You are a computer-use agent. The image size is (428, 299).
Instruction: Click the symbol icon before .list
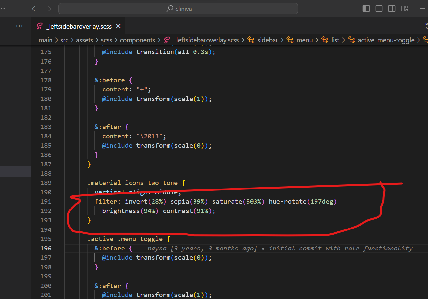[x=325, y=40]
